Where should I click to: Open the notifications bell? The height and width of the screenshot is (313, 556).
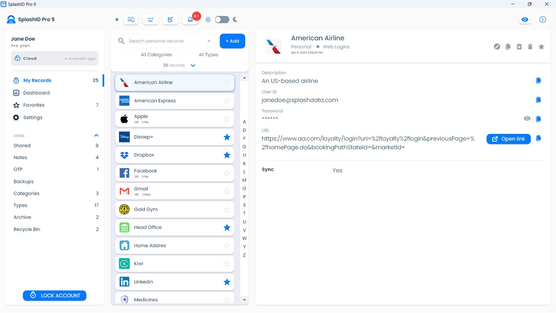point(190,19)
